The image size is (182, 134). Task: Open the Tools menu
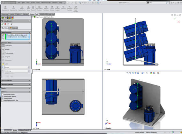(x=38, y=3)
